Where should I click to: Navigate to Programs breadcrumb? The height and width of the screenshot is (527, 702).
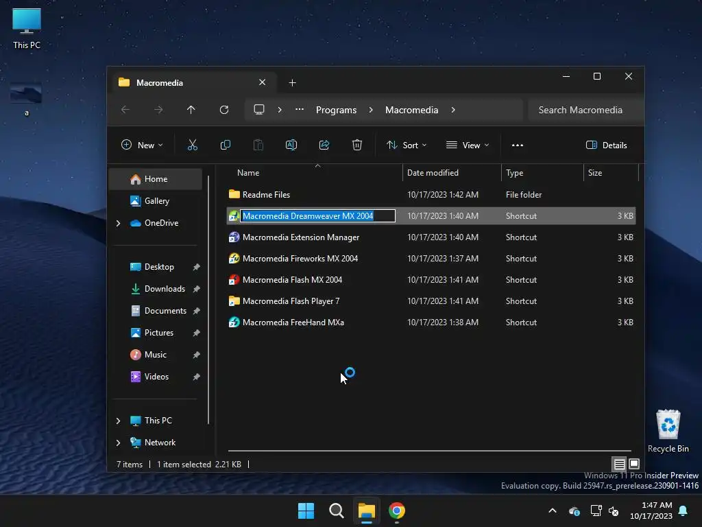coord(336,110)
